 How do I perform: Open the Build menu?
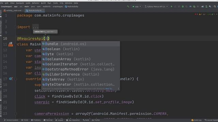coord(43,3)
